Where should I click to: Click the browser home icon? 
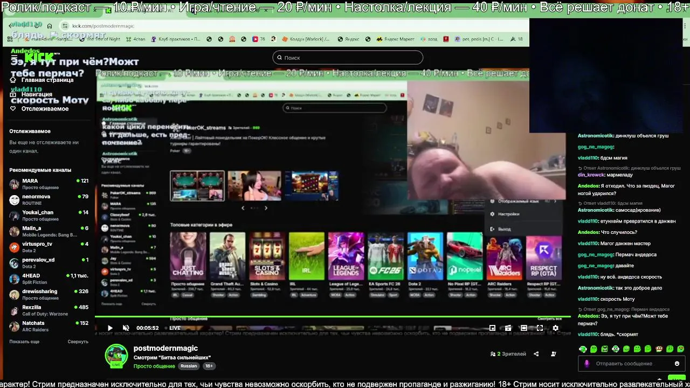(x=50, y=26)
